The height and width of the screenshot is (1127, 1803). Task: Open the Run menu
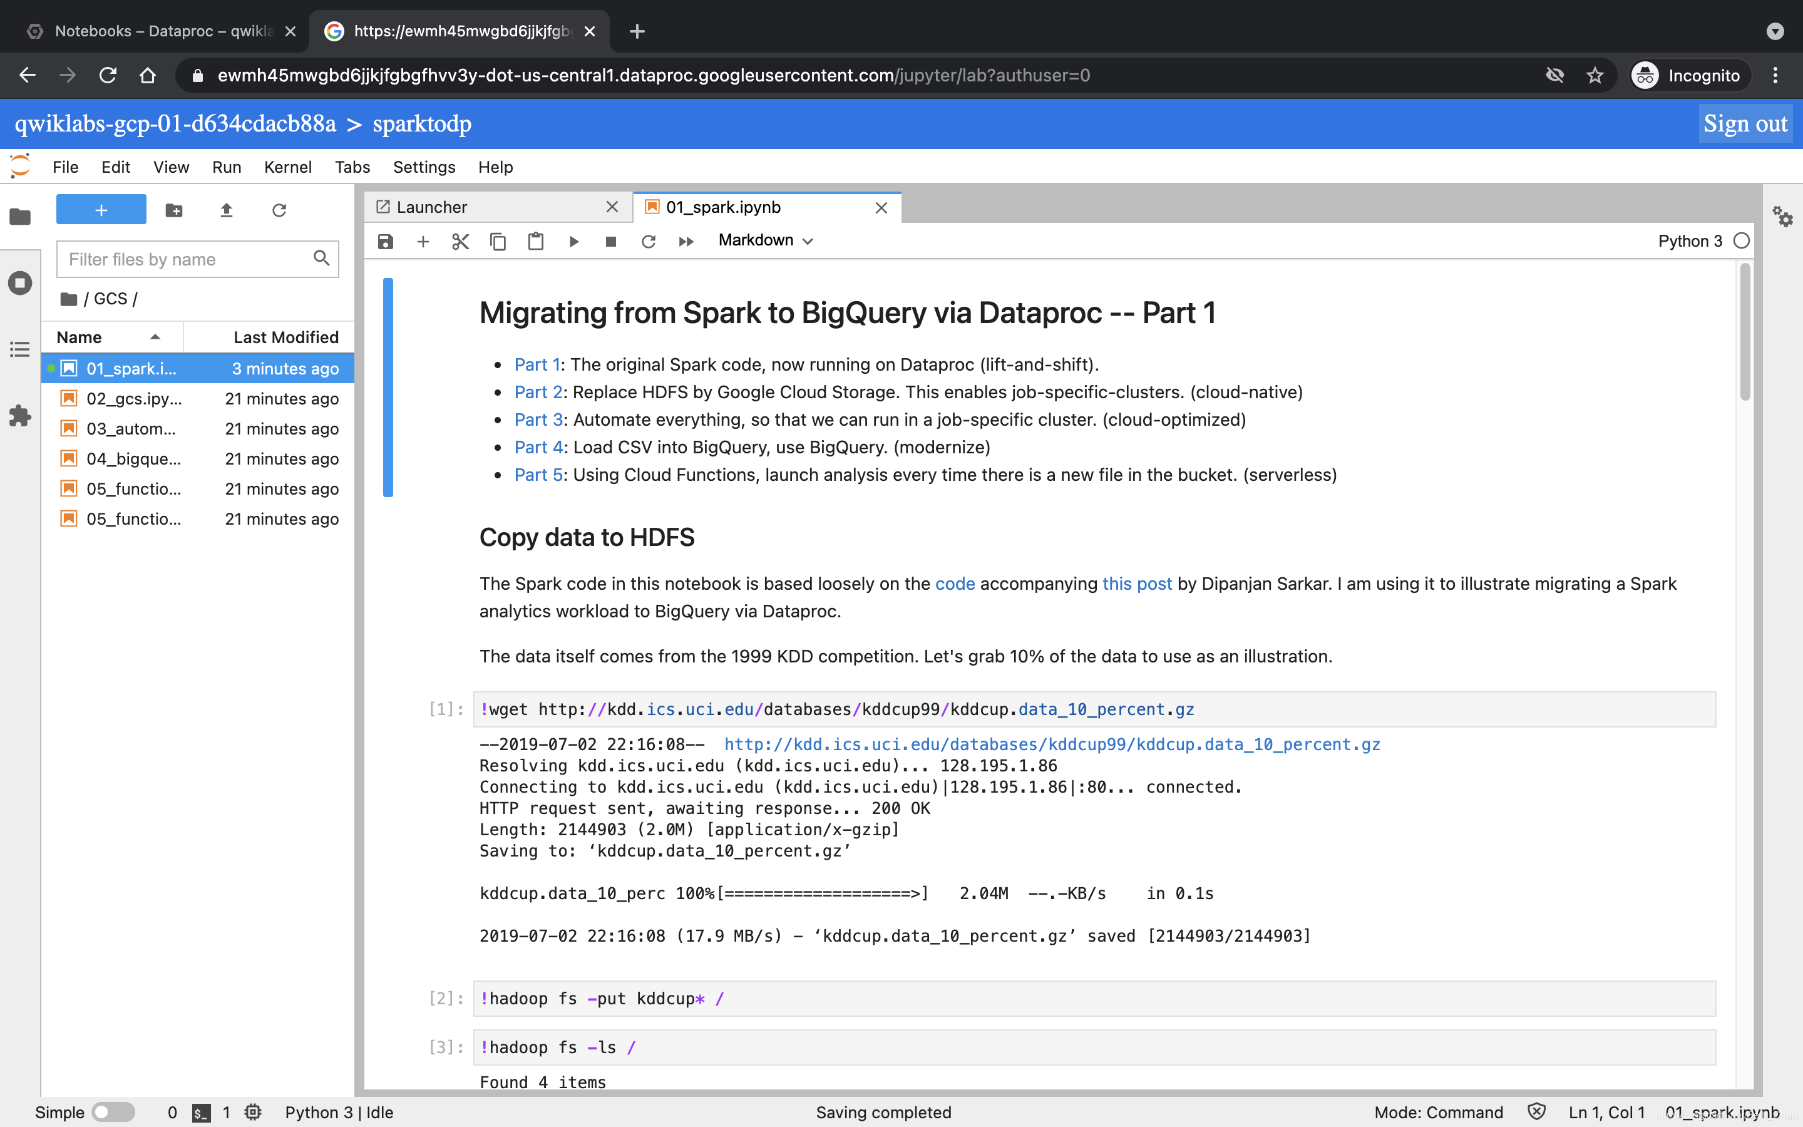[227, 167]
